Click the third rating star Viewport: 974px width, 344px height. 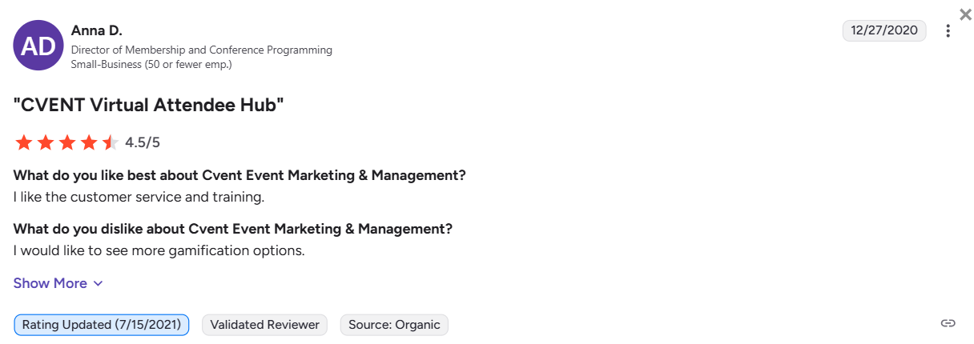[x=67, y=143]
